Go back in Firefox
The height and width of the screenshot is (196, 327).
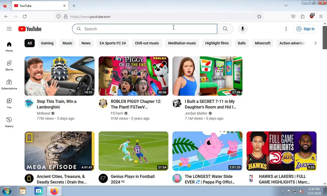(6, 17)
